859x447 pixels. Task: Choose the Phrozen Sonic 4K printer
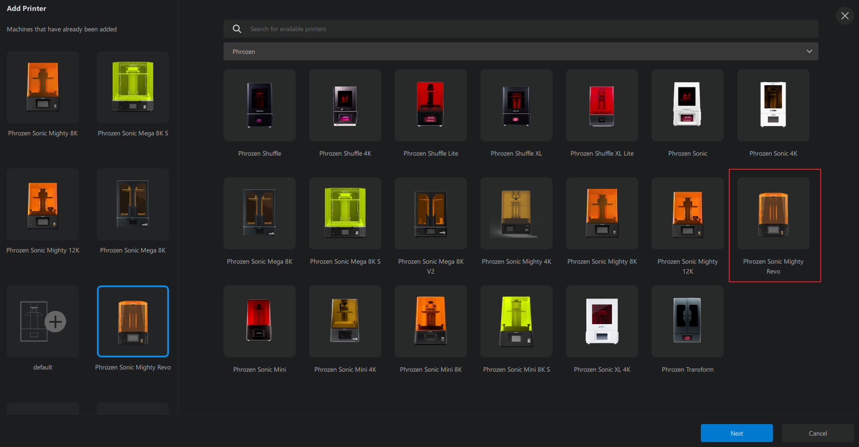[773, 105]
